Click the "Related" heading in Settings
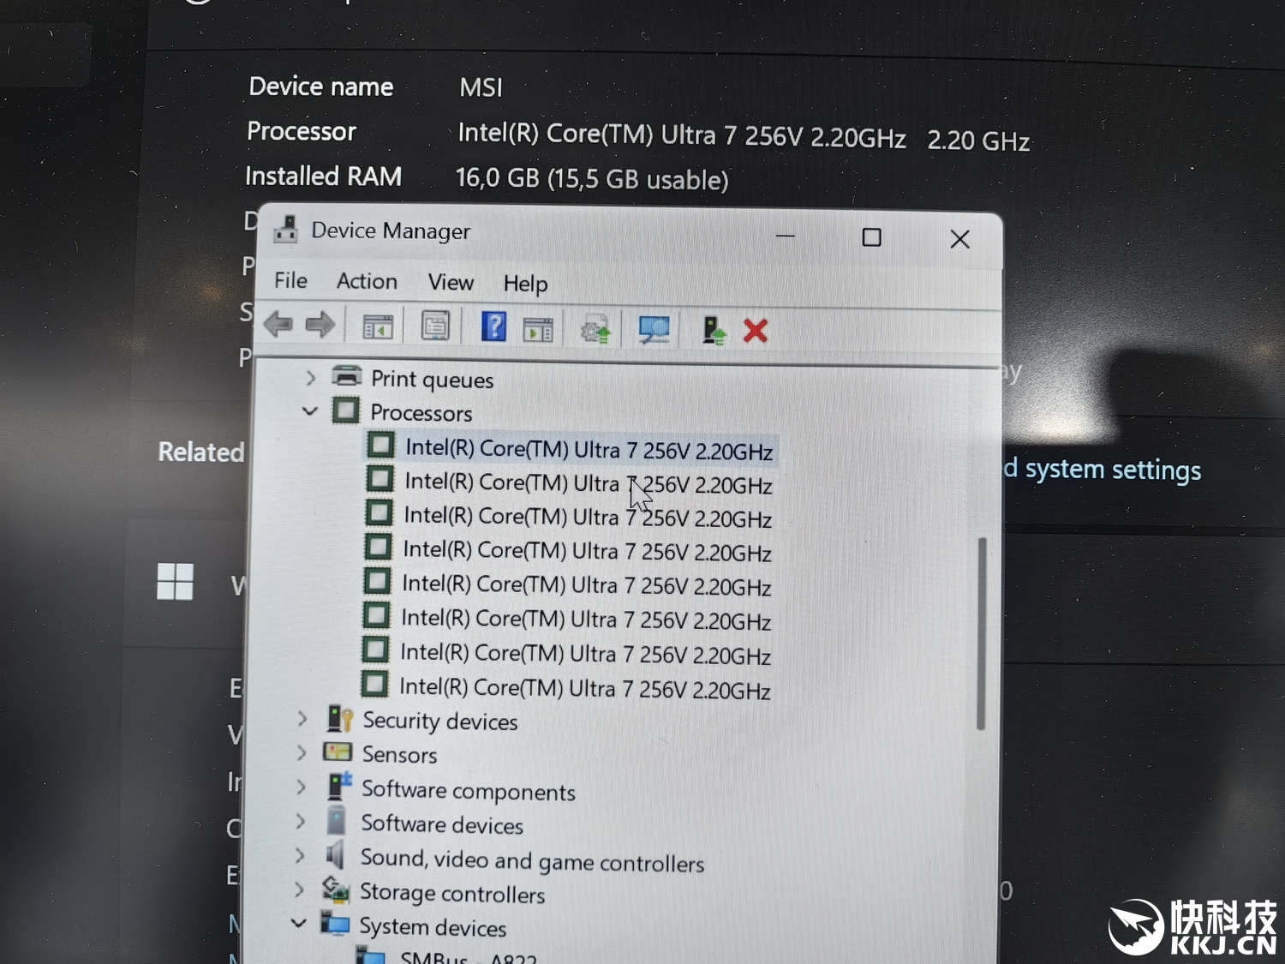The width and height of the screenshot is (1285, 964). (201, 452)
